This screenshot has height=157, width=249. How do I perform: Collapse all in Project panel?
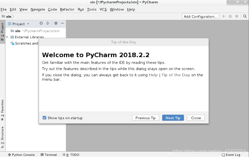(48, 23)
